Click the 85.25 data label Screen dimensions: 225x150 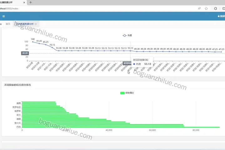pos(46,42)
